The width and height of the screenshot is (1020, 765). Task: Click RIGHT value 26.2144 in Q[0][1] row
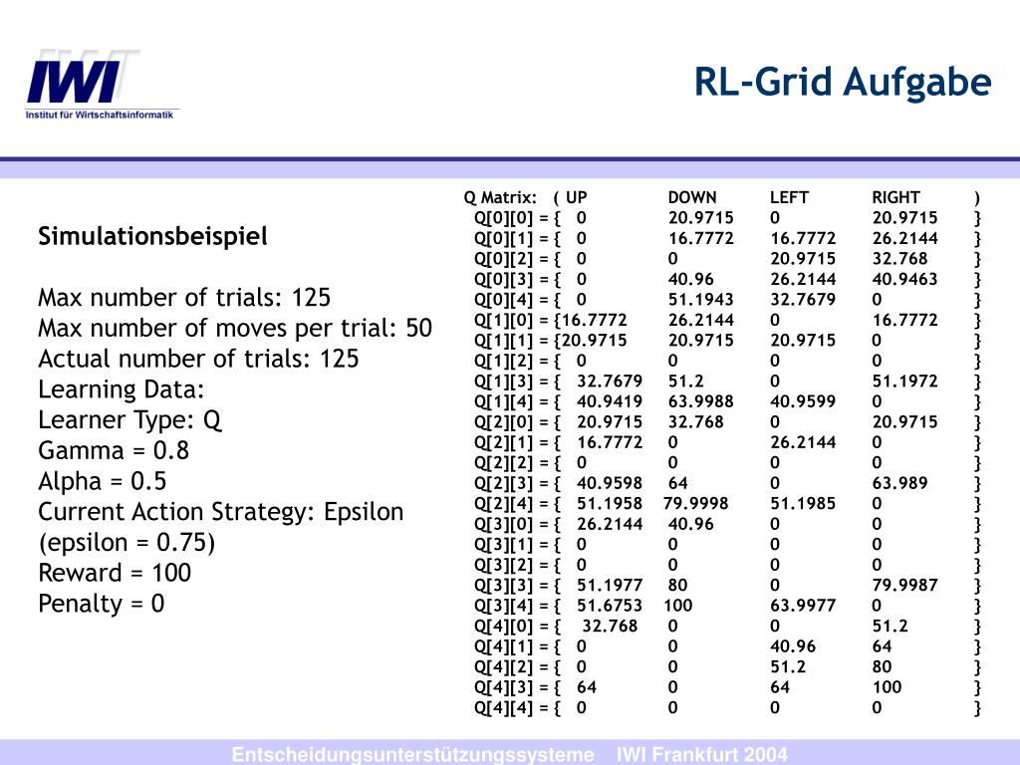click(x=904, y=238)
